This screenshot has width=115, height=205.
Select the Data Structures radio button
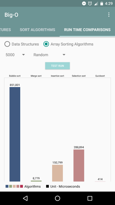click(7, 44)
